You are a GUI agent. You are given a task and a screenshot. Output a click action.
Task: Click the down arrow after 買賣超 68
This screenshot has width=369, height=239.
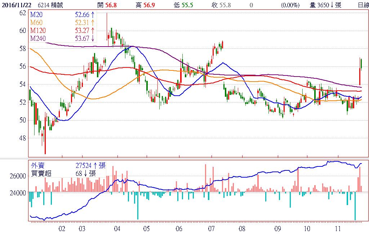[x=85, y=174]
